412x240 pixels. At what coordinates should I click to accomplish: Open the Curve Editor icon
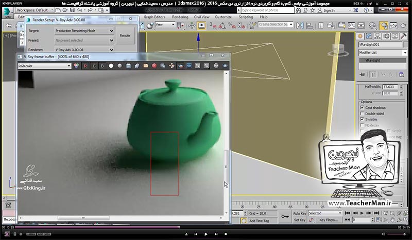(x=351, y=25)
